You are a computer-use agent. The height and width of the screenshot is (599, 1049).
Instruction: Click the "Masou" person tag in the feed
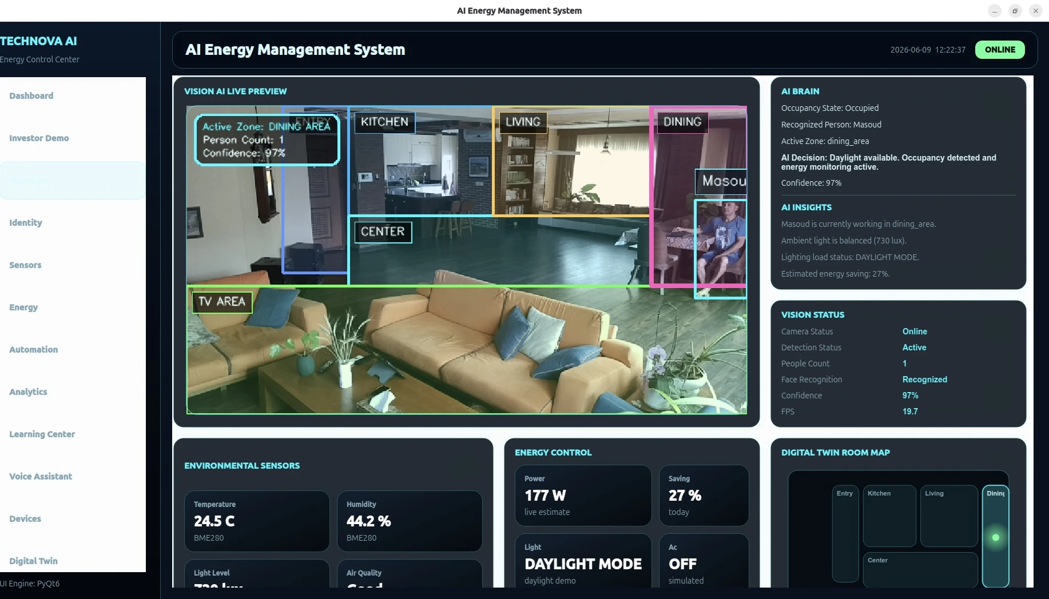pyautogui.click(x=721, y=181)
